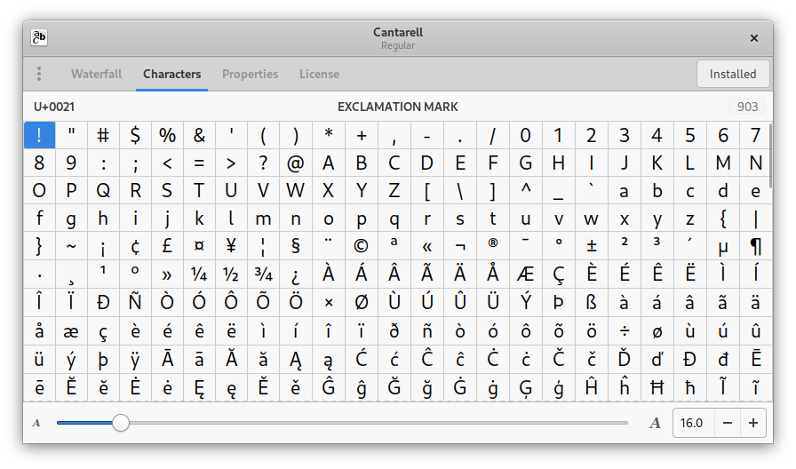Select the section sign character
Viewport: 796px width, 469px height.
(296, 245)
